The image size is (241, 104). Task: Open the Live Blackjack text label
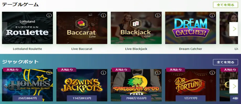click(136, 49)
